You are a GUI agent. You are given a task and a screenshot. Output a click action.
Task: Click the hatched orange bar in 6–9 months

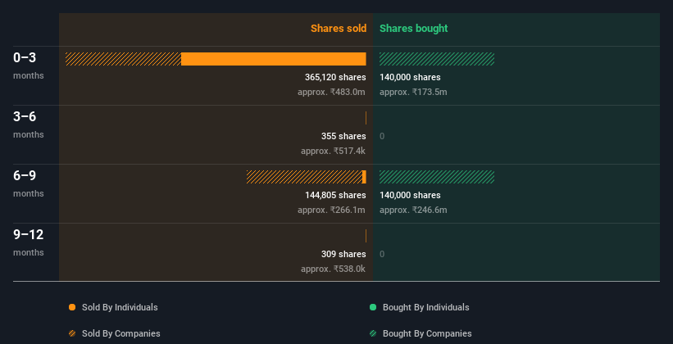[x=304, y=177]
